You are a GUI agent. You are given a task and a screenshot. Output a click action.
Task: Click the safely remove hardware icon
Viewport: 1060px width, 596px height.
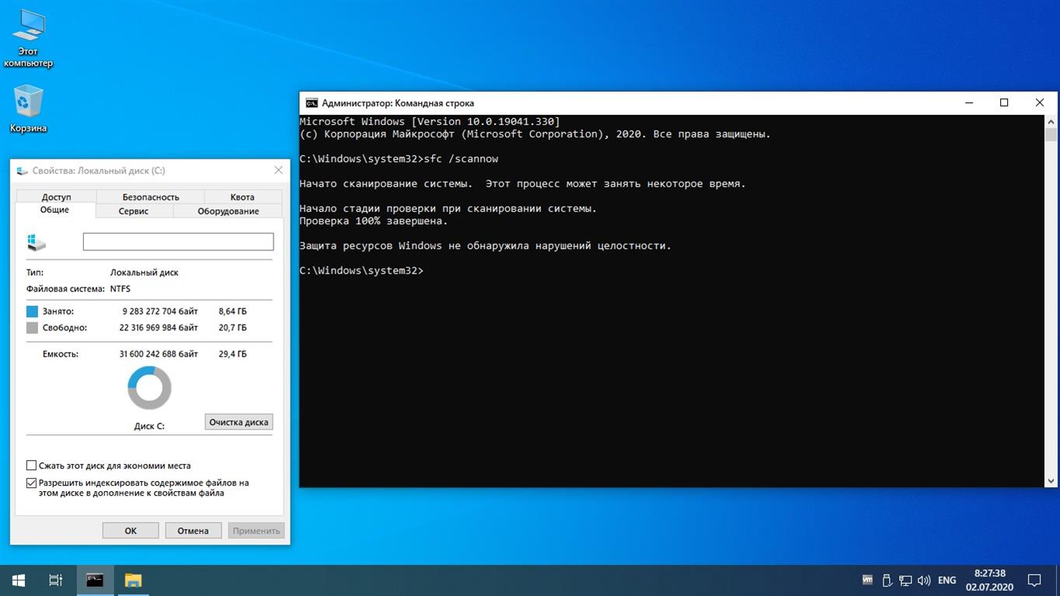(886, 580)
